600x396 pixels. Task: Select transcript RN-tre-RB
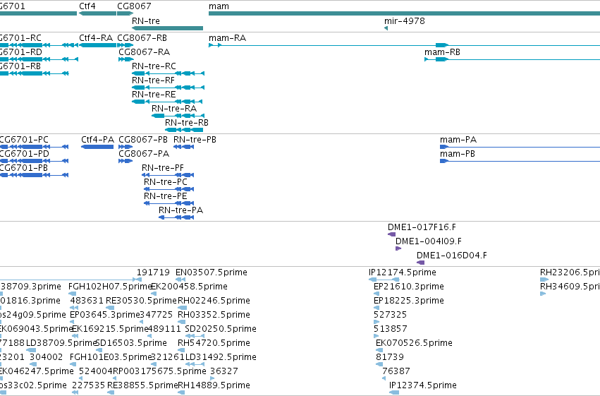[187, 123]
